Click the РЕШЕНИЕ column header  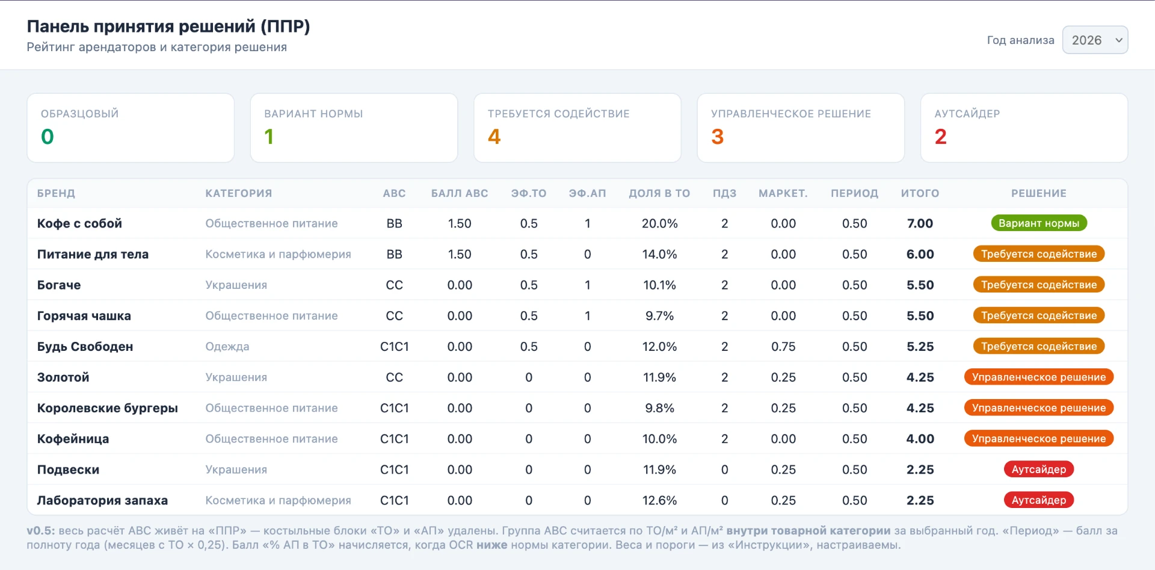click(1039, 193)
